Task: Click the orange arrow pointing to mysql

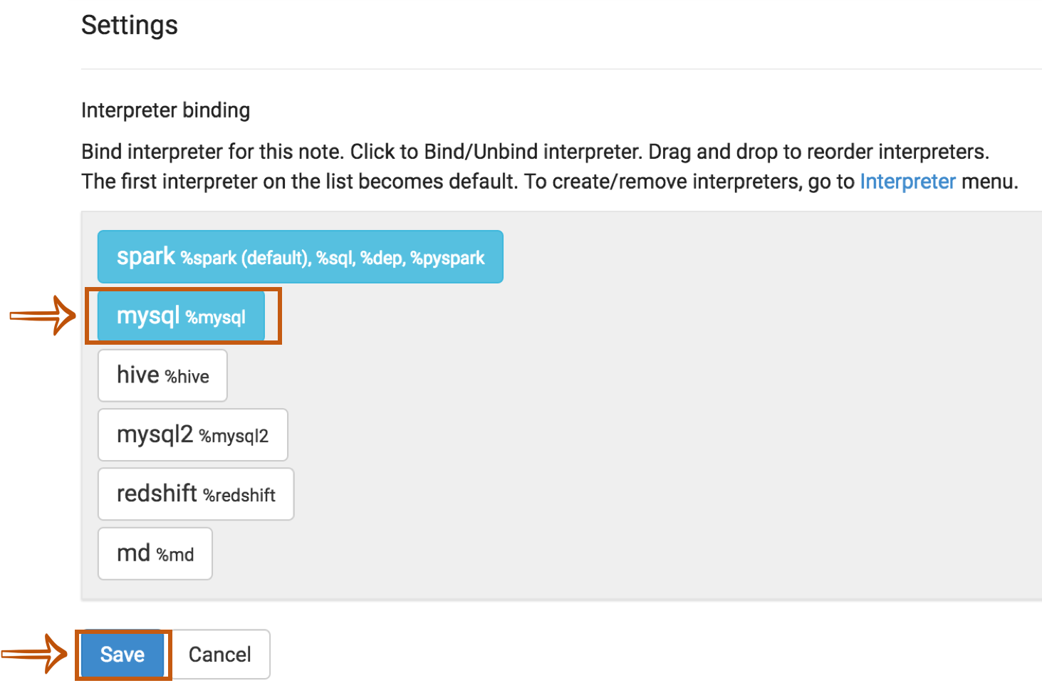Action: (x=43, y=315)
